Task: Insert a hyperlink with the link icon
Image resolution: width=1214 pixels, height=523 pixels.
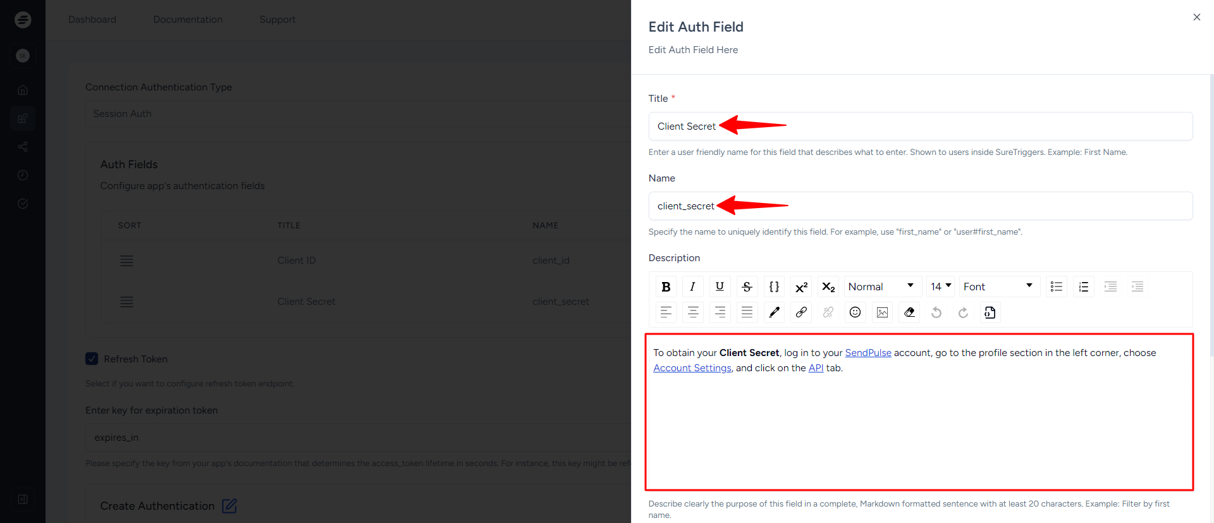Action: click(x=801, y=312)
